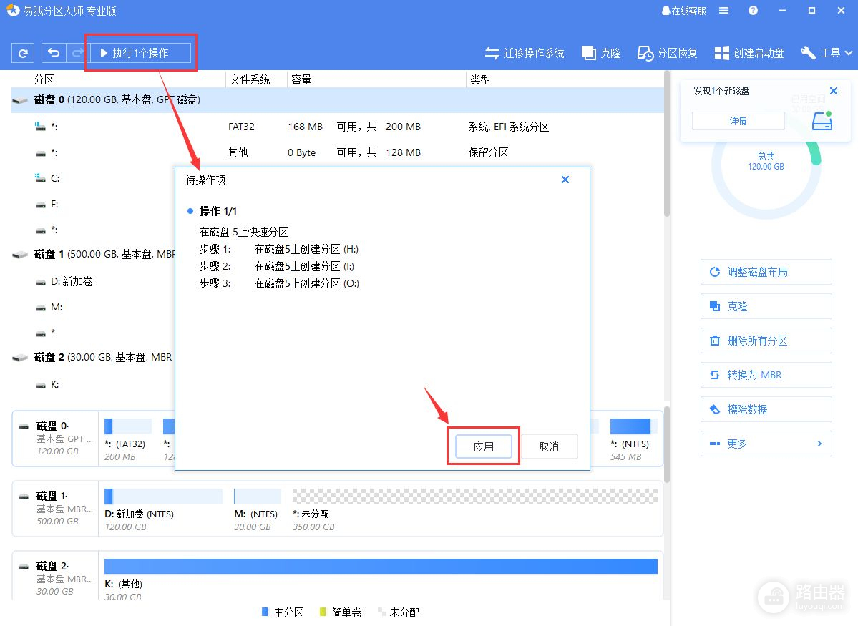Click the Apply (应用) button in dialog
The image size is (858, 626).
(x=484, y=446)
